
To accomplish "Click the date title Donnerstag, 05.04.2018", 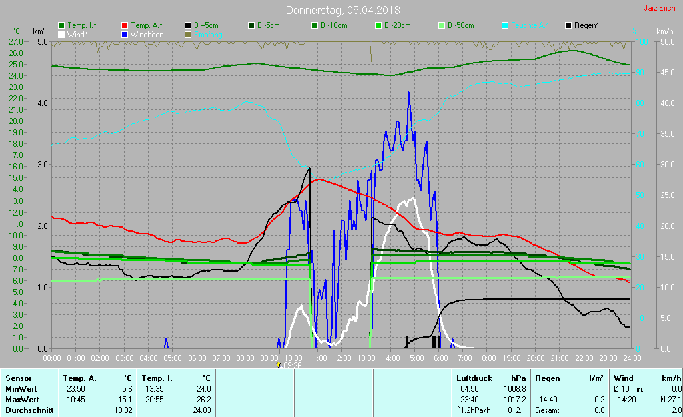I will click(x=339, y=10).
